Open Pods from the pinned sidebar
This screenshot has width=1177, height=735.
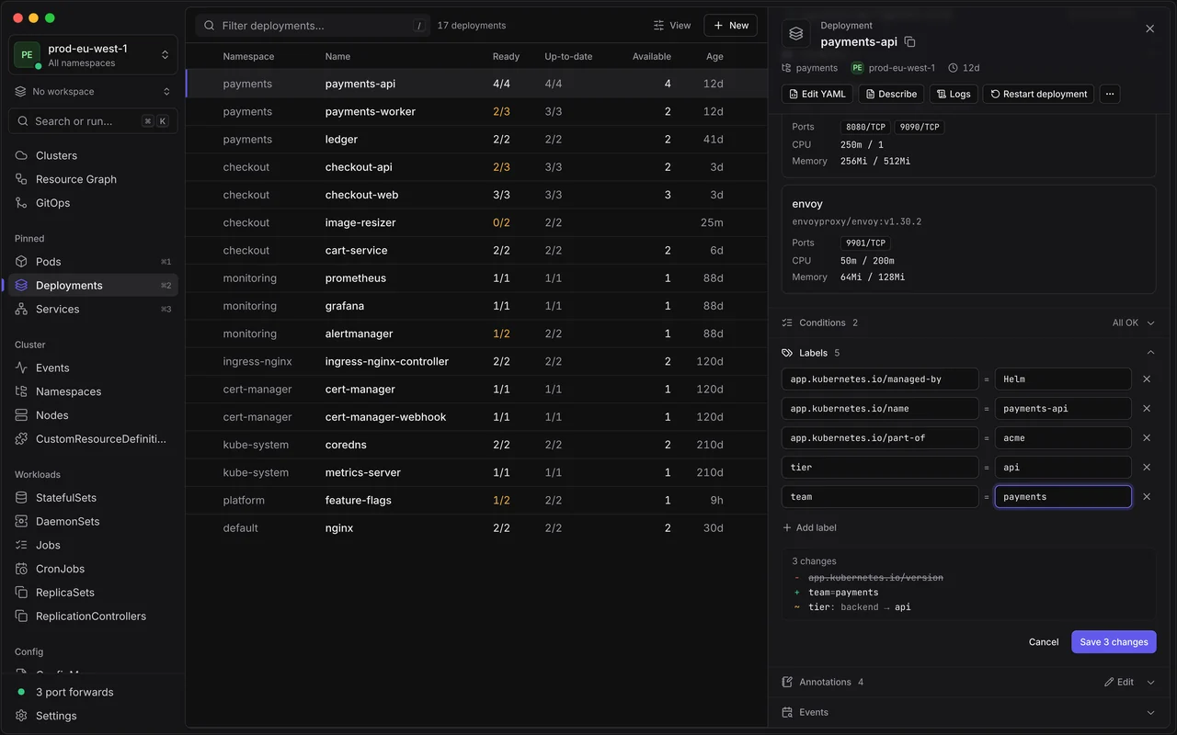[x=92, y=262]
